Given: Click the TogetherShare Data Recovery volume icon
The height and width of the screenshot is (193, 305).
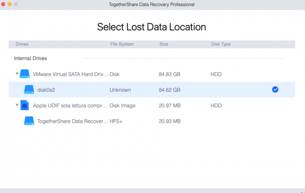Looking at the screenshot, I should click(x=29, y=121).
